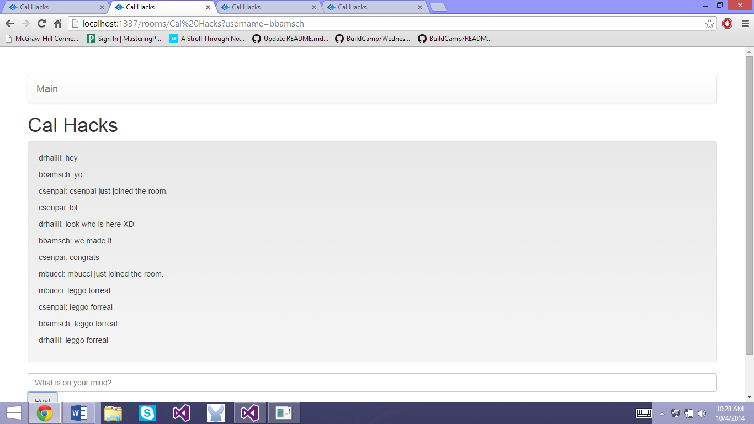The width and height of the screenshot is (754, 424).
Task: Click the message 'csenpai: leggo forreal'
Action: coord(76,307)
